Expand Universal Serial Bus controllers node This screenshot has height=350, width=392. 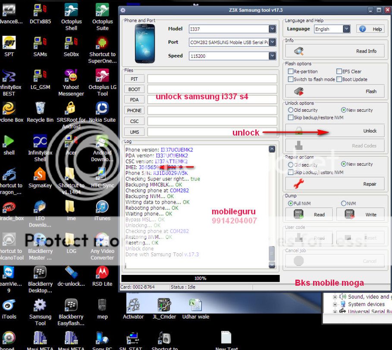[335, 312]
